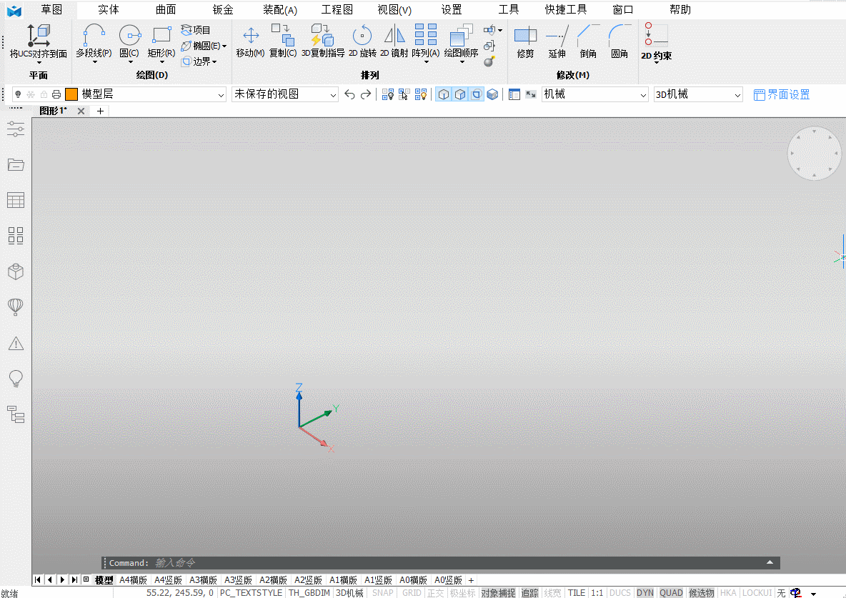846x598 pixels.
Task: Open the light bulb tips panel
Action: [x=16, y=379]
